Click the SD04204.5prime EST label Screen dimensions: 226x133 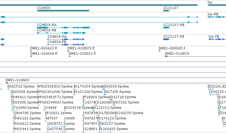(115, 87)
